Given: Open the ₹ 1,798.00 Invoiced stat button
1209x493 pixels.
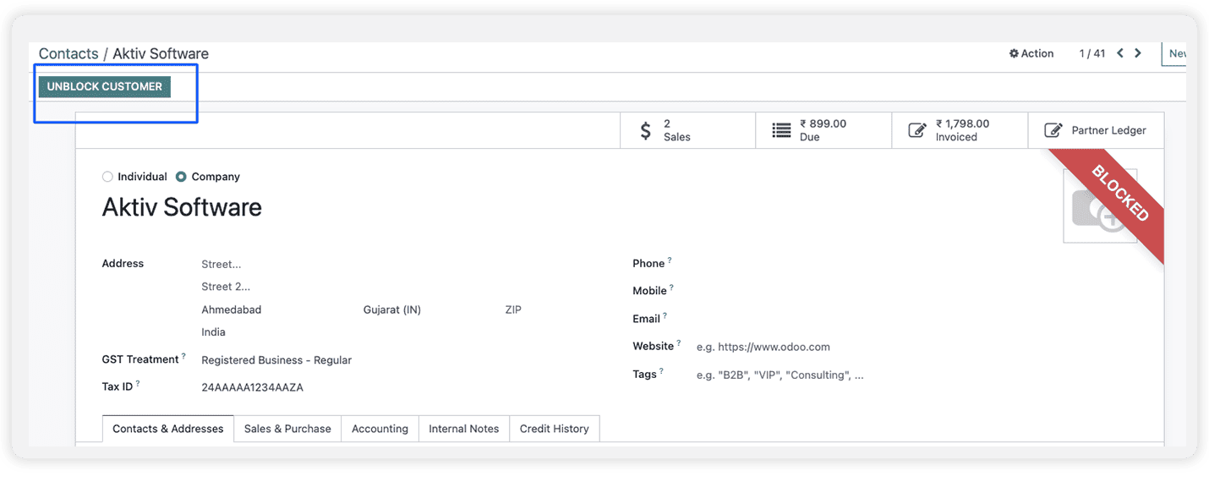Looking at the screenshot, I should (960, 130).
